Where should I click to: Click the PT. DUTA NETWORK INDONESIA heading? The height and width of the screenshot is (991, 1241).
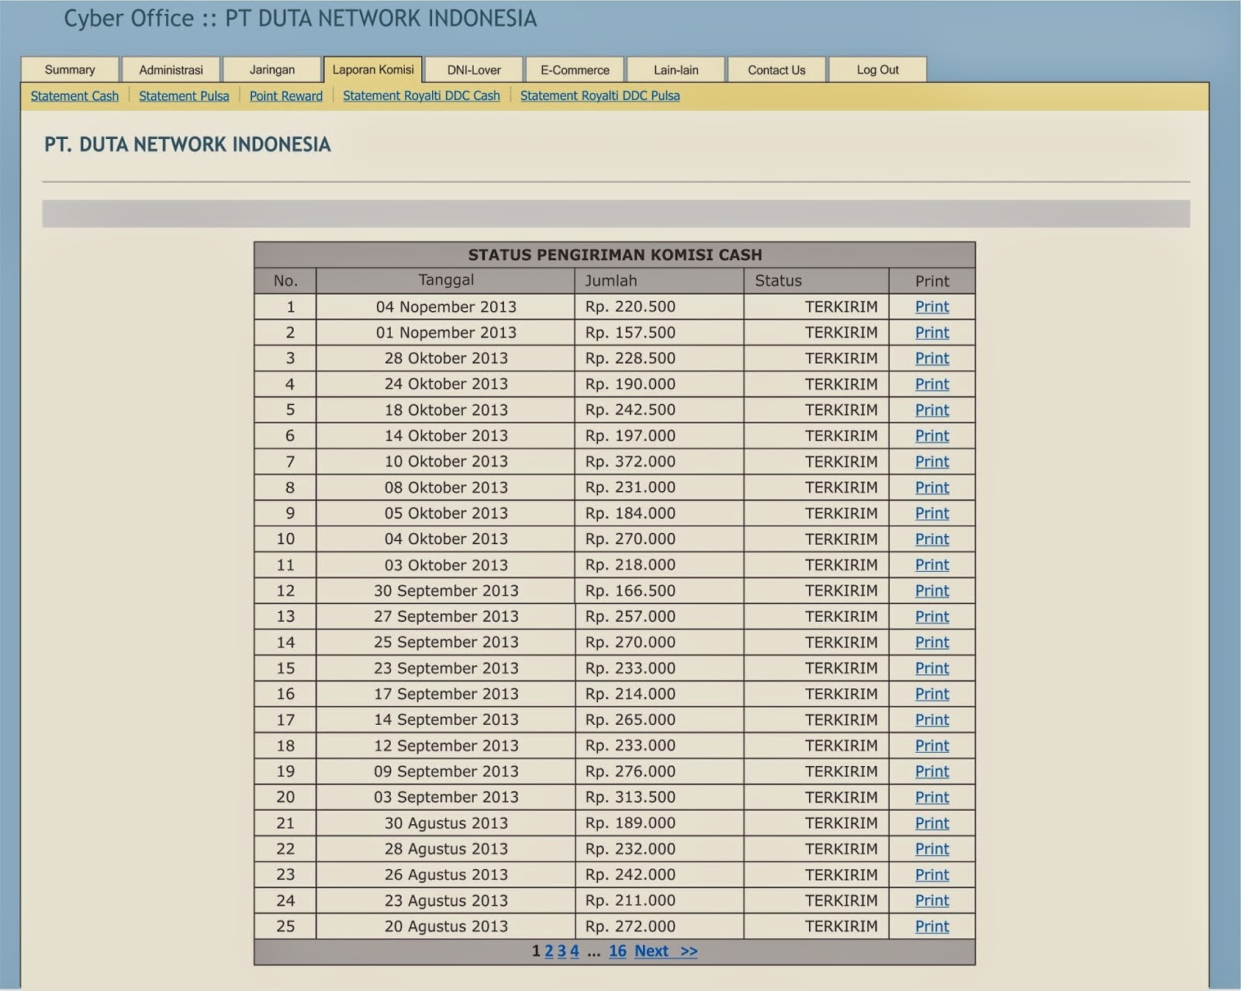tap(188, 144)
